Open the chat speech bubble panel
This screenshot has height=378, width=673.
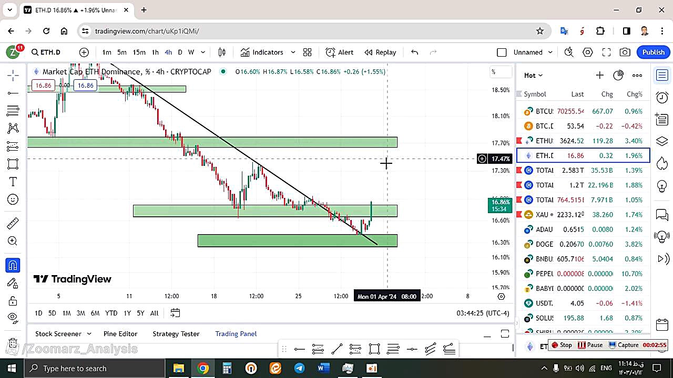tap(662, 215)
